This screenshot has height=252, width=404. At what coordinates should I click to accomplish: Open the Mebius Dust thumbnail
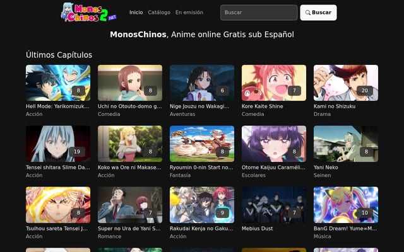click(274, 205)
